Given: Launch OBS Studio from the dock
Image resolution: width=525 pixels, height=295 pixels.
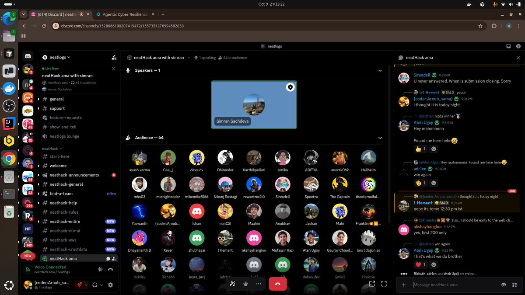Looking at the screenshot, I should pos(9,106).
